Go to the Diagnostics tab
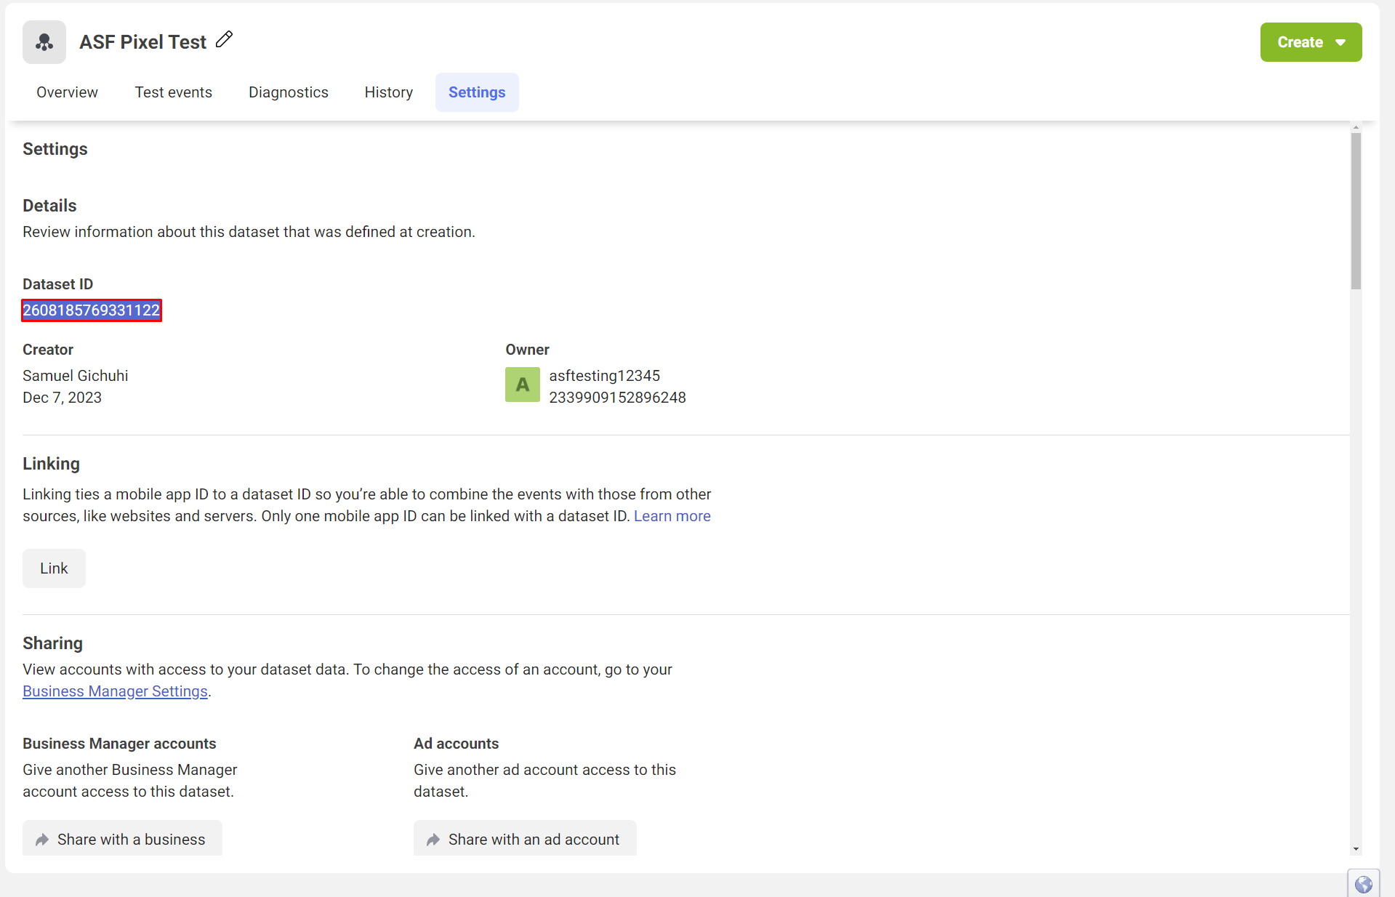Viewport: 1395px width, 897px height. pyautogui.click(x=288, y=92)
